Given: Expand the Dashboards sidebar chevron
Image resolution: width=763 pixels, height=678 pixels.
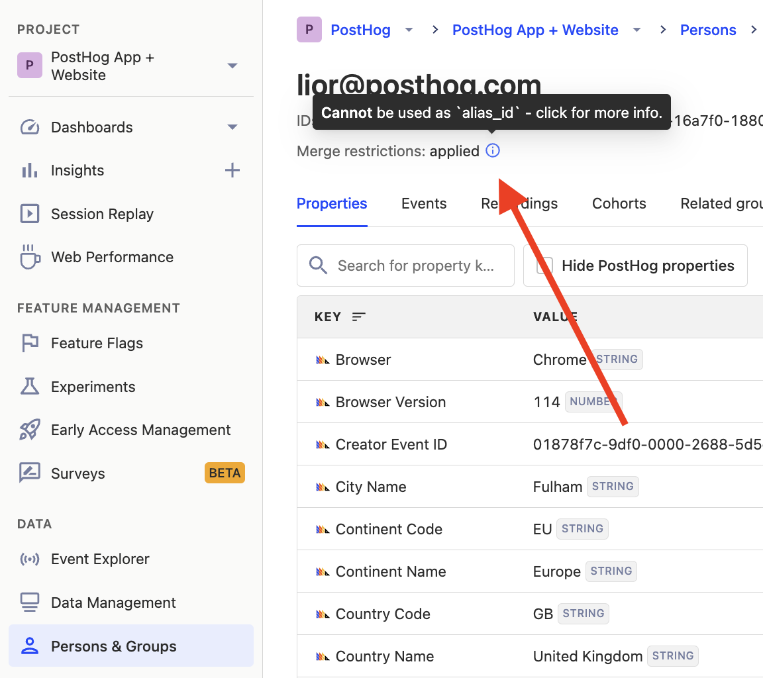Looking at the screenshot, I should [232, 126].
